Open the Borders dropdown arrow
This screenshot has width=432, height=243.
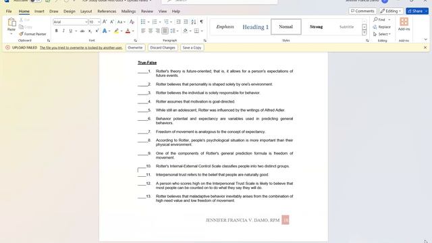pyautogui.click(x=202, y=31)
